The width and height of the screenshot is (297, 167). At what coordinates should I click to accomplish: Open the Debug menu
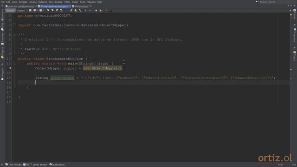[58, 2]
